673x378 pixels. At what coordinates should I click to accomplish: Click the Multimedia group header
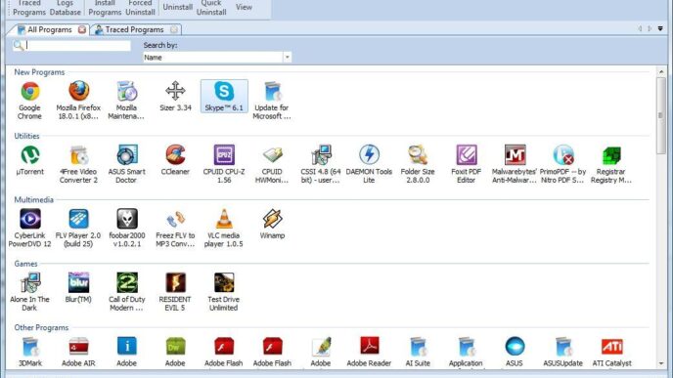tap(33, 199)
